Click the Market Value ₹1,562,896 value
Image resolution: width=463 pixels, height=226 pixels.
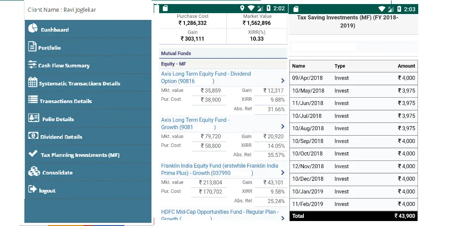tap(257, 23)
